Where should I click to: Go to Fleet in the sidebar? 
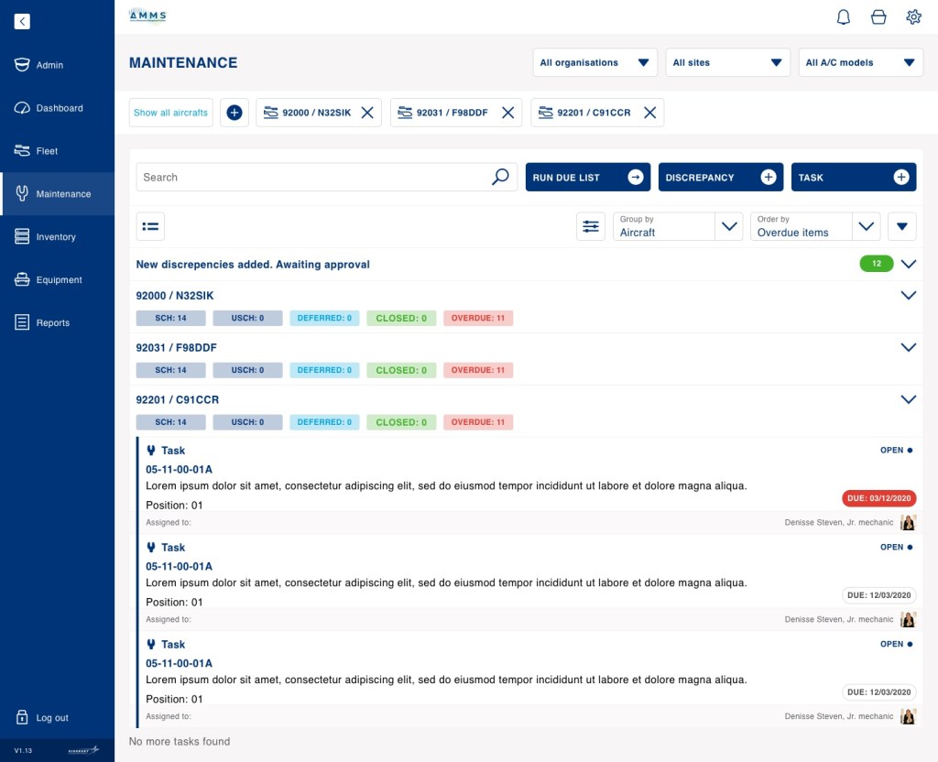pos(47,151)
